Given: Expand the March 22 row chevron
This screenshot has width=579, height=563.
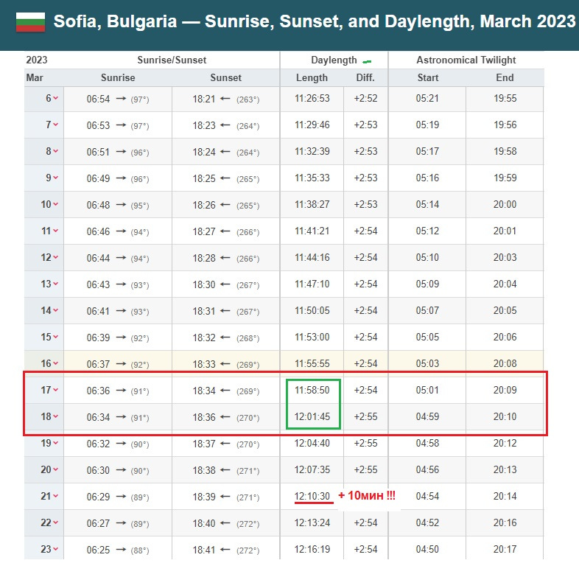Looking at the screenshot, I should click(x=55, y=522).
